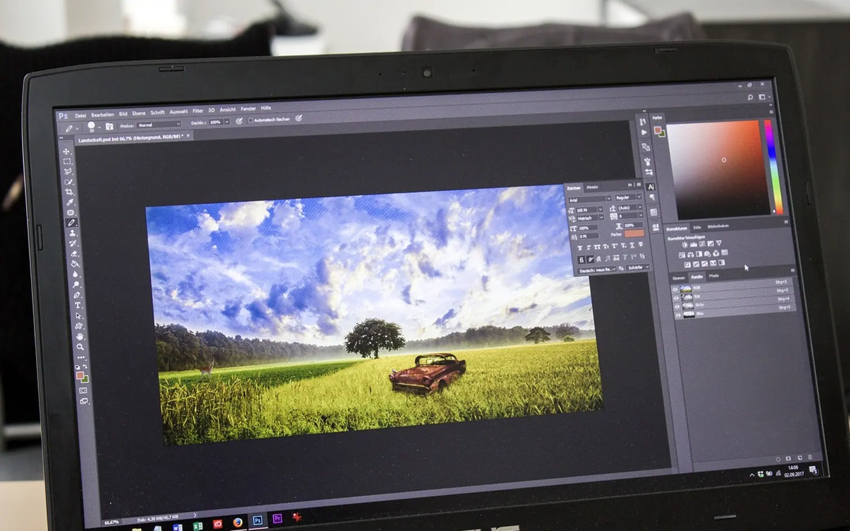This screenshot has width=850, height=531.
Task: Hide the Rot channel eye icon
Action: pos(676,298)
